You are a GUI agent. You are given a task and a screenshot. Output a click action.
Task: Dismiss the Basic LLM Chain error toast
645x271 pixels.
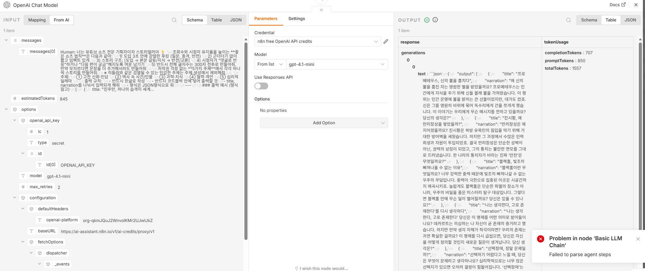pyautogui.click(x=638, y=239)
